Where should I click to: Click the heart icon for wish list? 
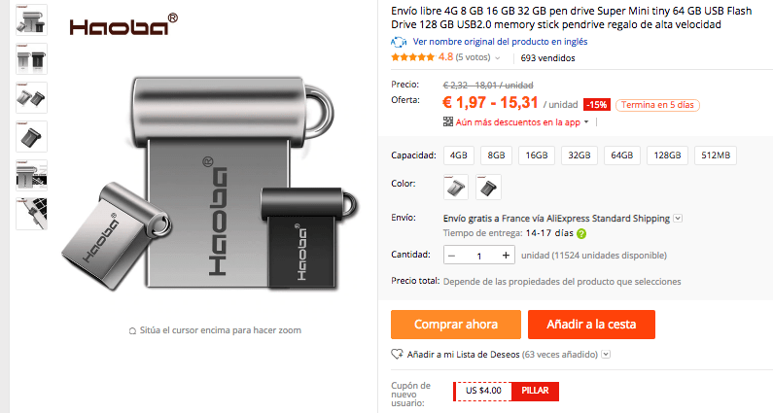pyautogui.click(x=397, y=354)
